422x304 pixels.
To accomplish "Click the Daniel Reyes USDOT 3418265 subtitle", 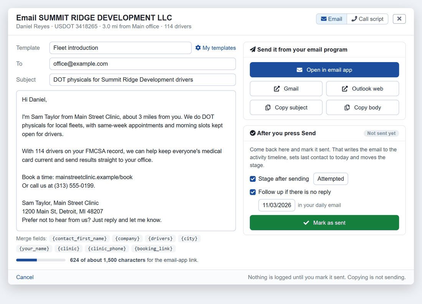I will [104, 26].
